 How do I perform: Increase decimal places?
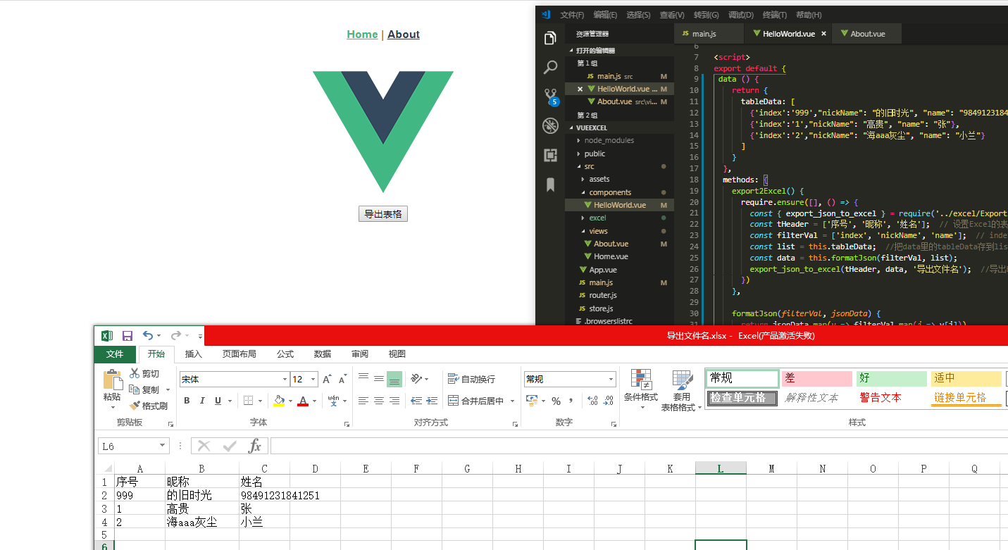coord(592,401)
